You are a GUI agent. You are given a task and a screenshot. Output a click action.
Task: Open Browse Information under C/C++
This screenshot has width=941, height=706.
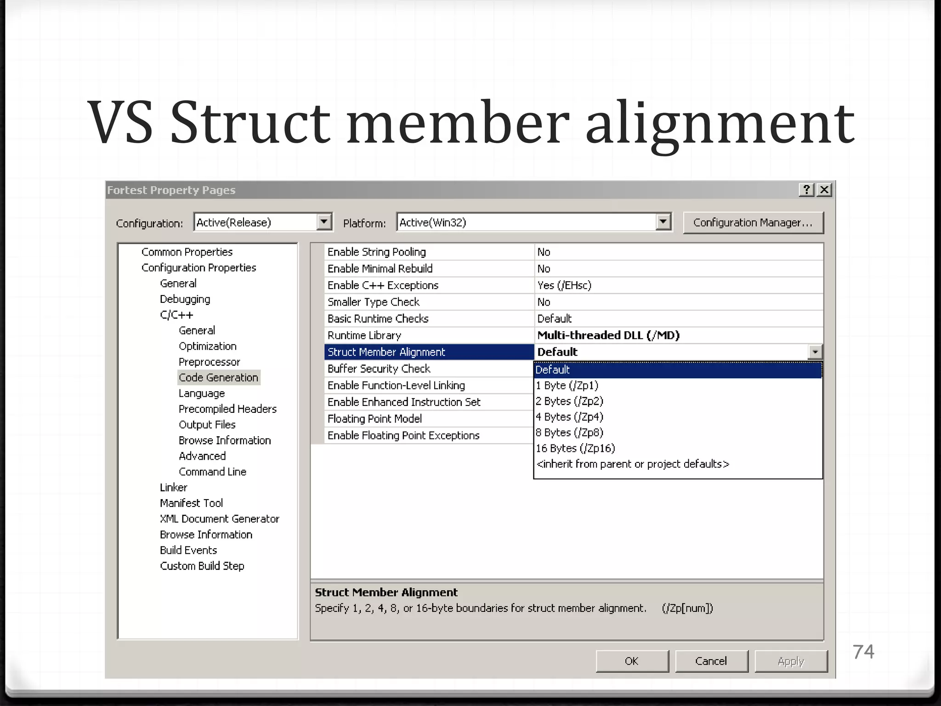point(225,440)
